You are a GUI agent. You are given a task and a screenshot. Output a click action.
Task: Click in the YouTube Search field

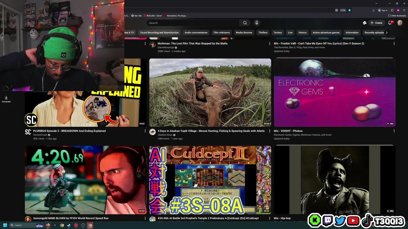click(x=193, y=23)
